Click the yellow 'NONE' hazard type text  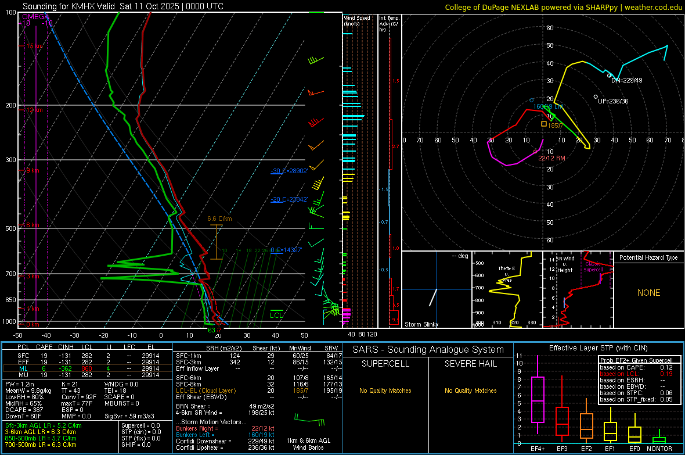[x=649, y=293]
